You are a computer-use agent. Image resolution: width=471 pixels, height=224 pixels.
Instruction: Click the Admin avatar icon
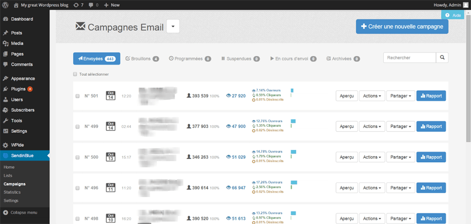465,5
